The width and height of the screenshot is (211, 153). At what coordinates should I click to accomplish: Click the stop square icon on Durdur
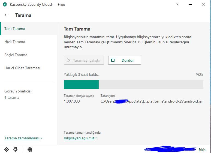click(113, 60)
